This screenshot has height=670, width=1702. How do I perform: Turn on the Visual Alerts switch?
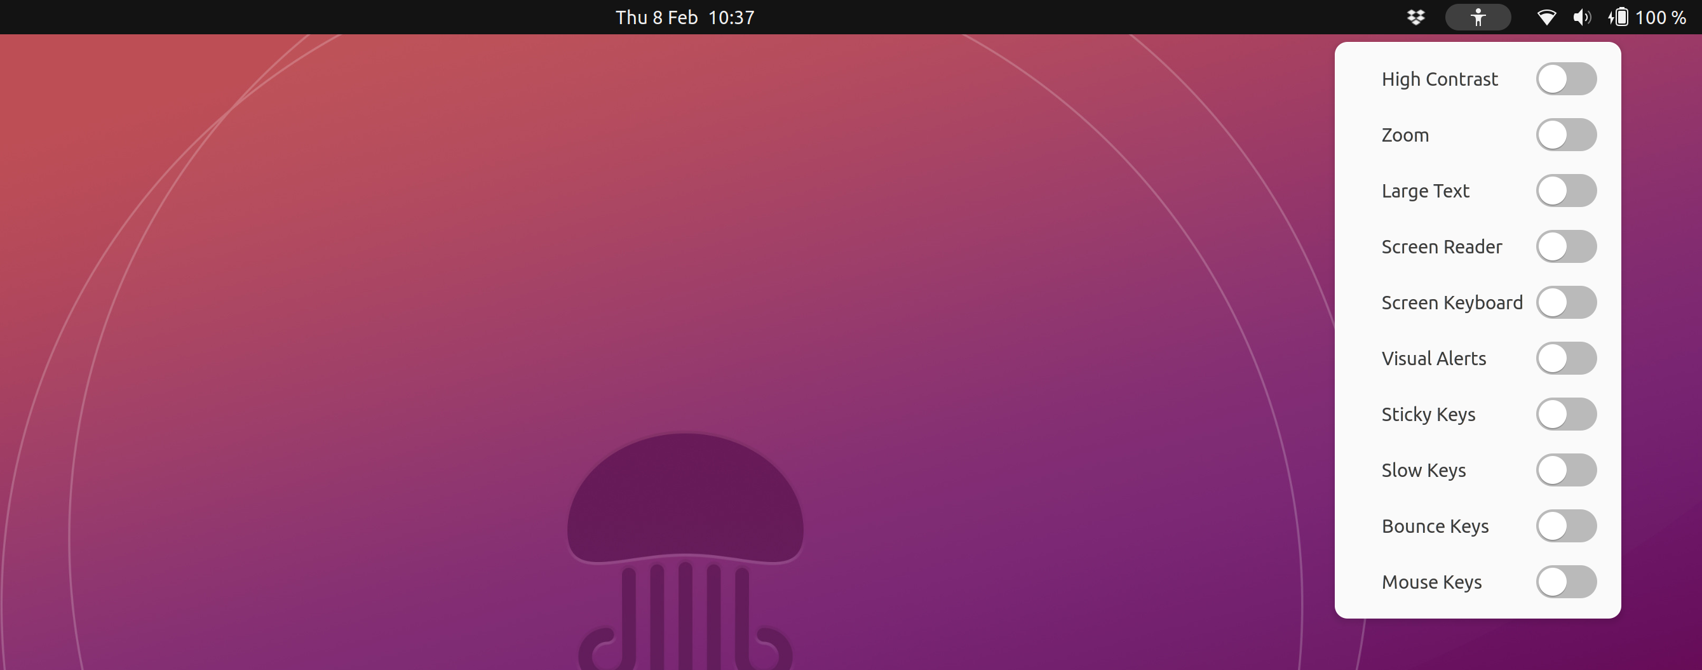(1566, 358)
